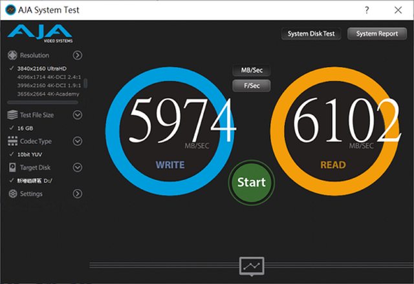Click the Help question mark button
This screenshot has height=284, width=414.
pyautogui.click(x=367, y=10)
